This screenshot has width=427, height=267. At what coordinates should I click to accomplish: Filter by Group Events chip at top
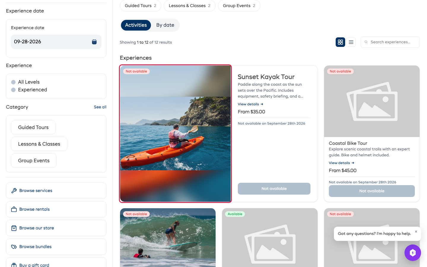point(239,6)
